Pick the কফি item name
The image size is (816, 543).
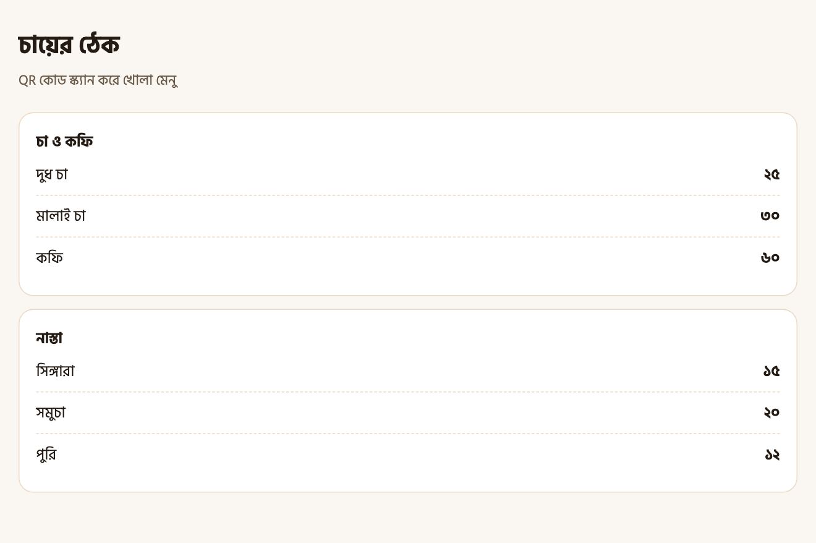pos(49,257)
